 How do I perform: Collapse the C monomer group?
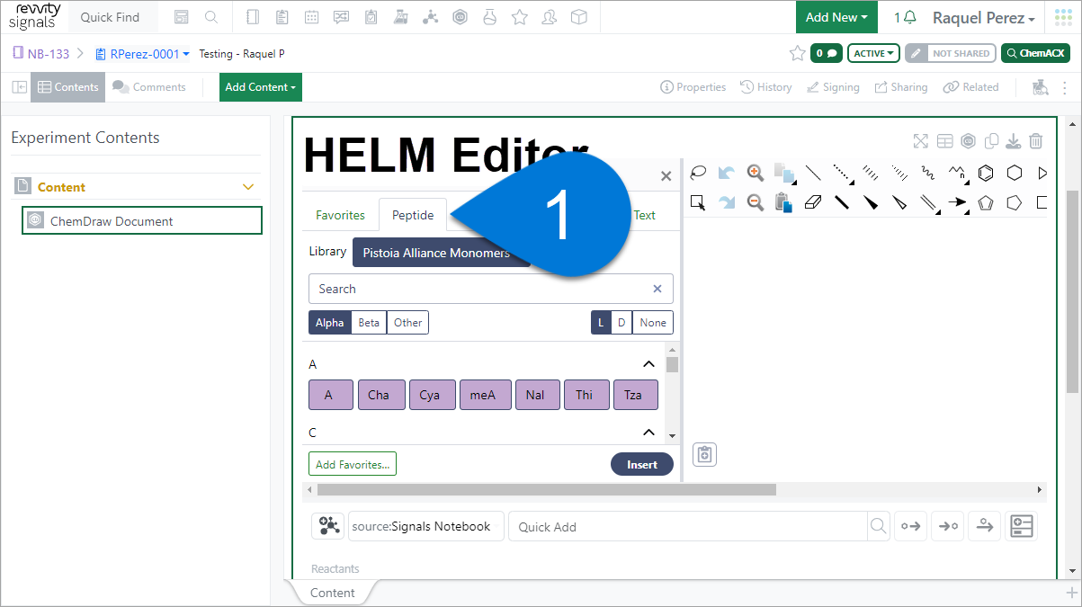click(648, 433)
